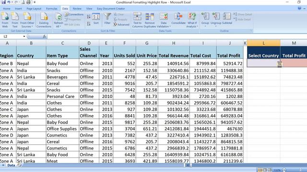Click the 132% zoom level indicator
The width and height of the screenshot is (307, 172).
pos(277,170)
